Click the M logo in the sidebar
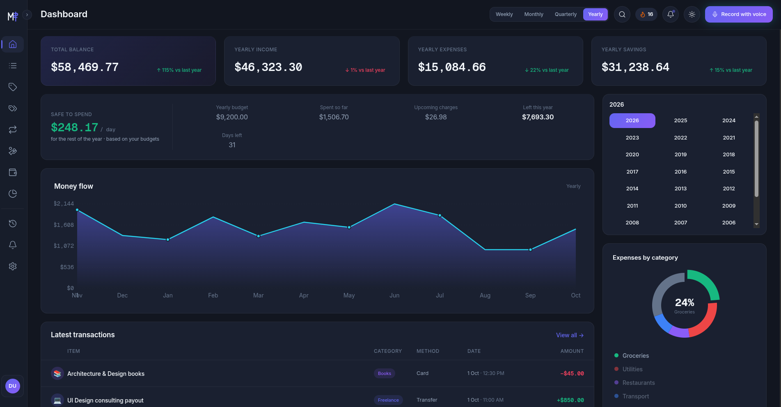781x407 pixels. coord(13,16)
